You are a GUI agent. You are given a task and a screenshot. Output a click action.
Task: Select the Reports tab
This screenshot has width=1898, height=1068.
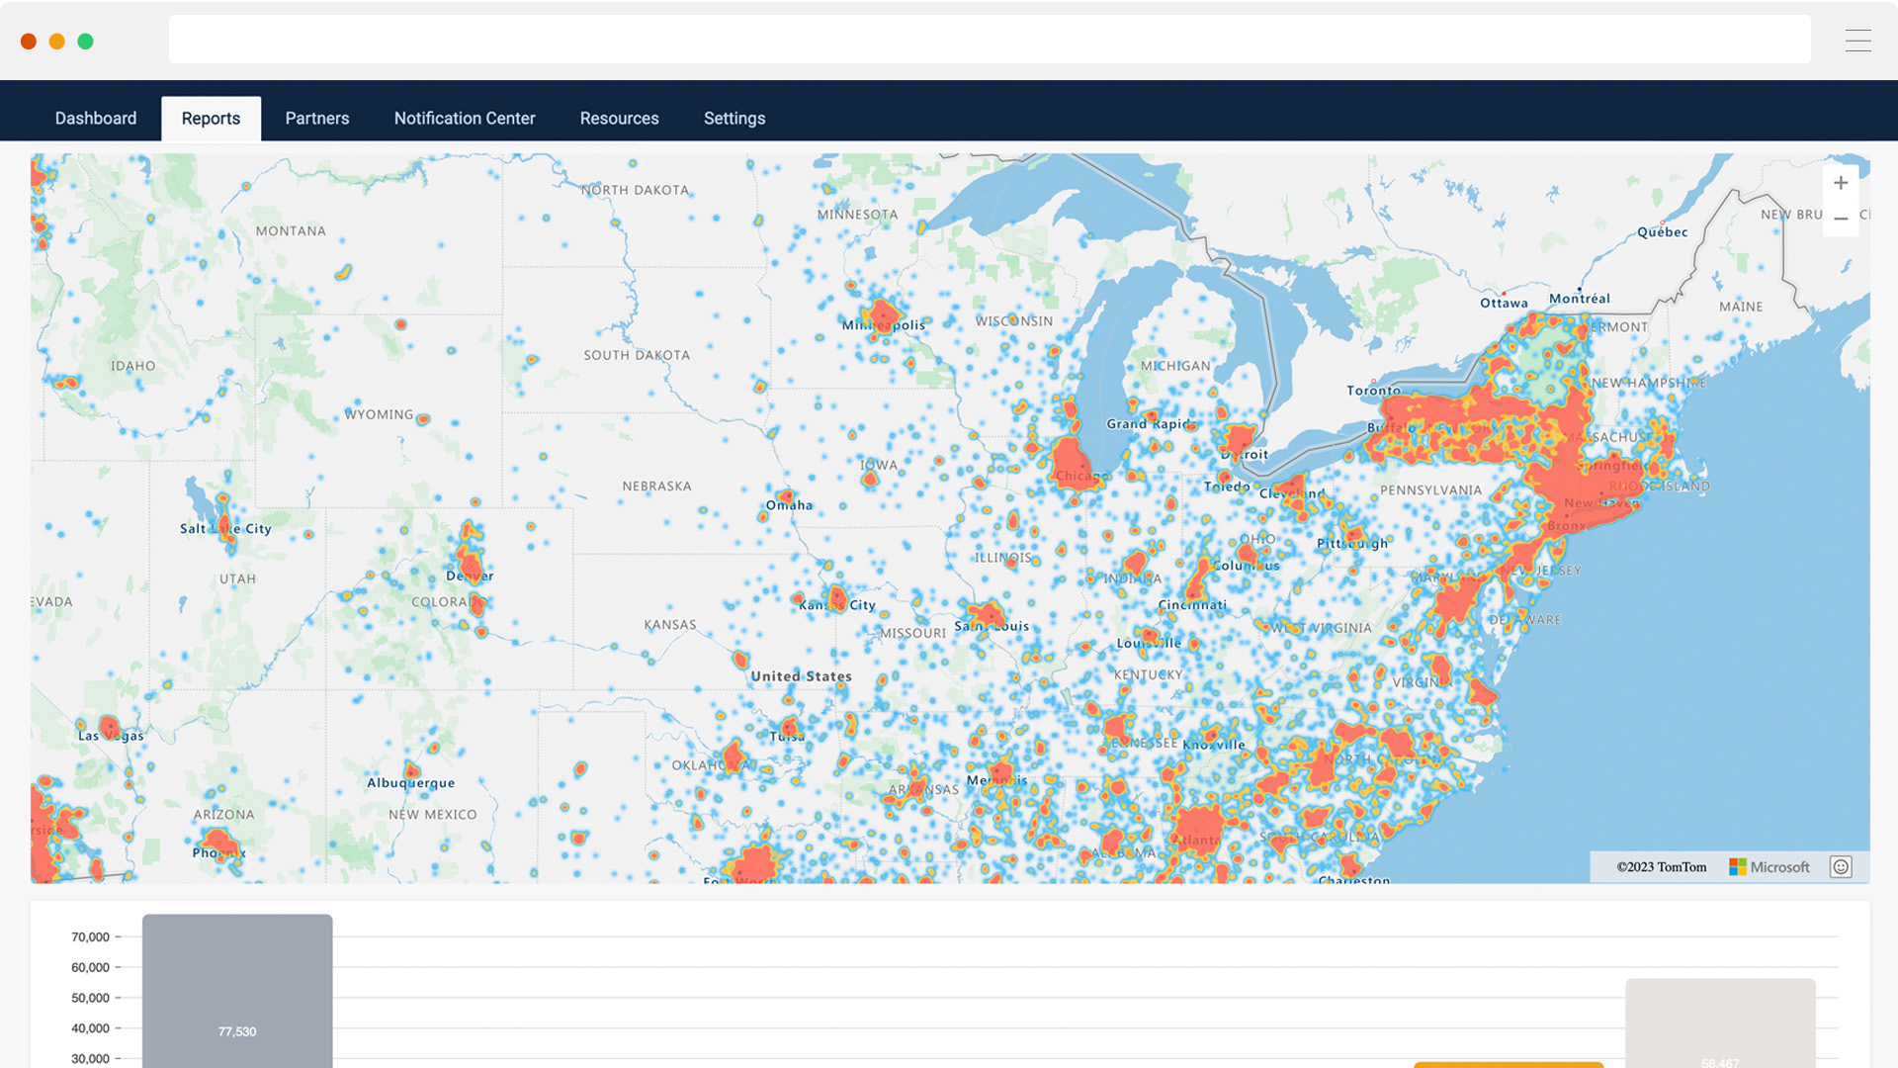coord(211,119)
